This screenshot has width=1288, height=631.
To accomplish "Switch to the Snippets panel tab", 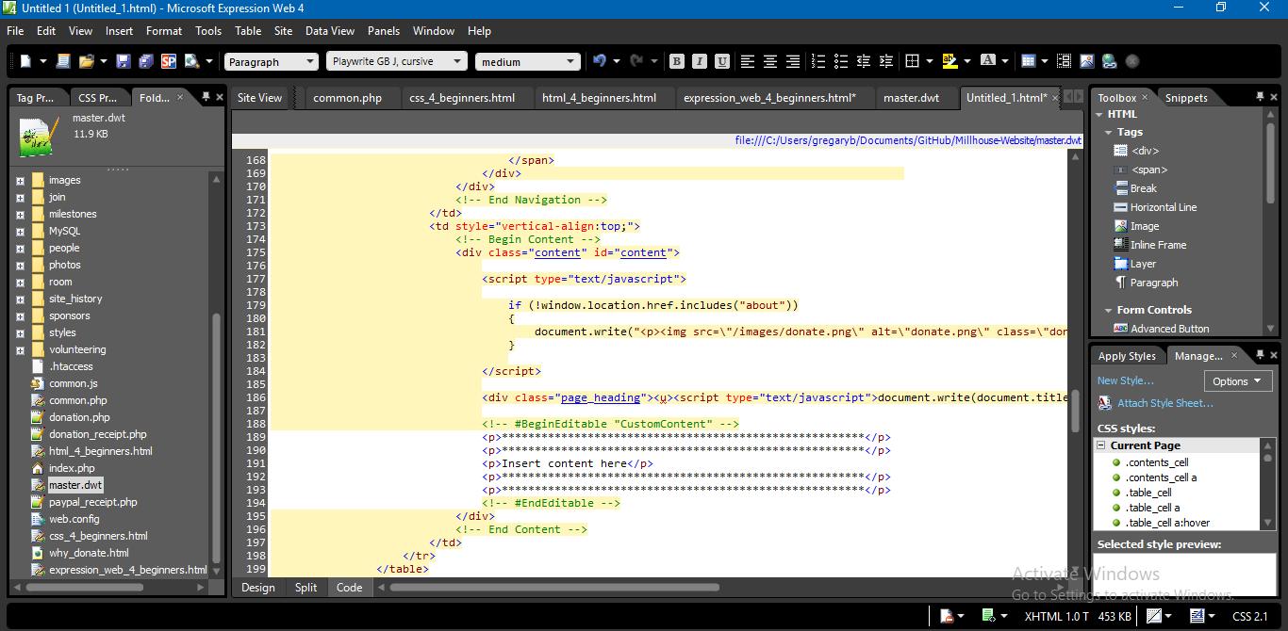I will pyautogui.click(x=1186, y=97).
